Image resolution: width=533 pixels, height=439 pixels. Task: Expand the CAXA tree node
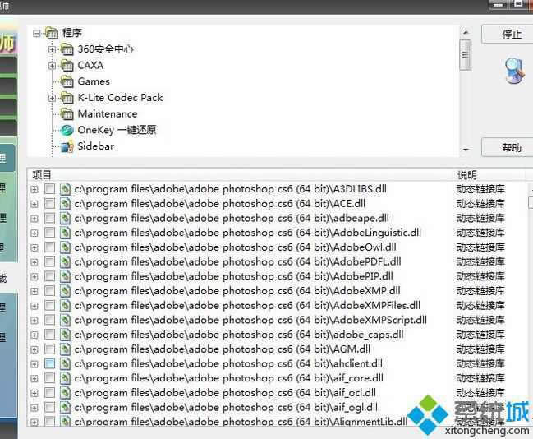[52, 66]
